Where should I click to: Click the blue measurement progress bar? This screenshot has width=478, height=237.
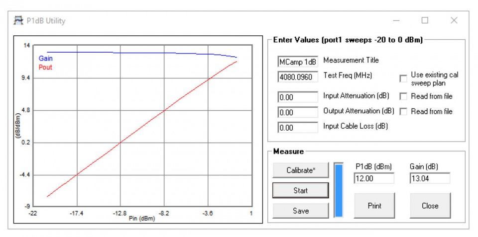click(x=339, y=190)
